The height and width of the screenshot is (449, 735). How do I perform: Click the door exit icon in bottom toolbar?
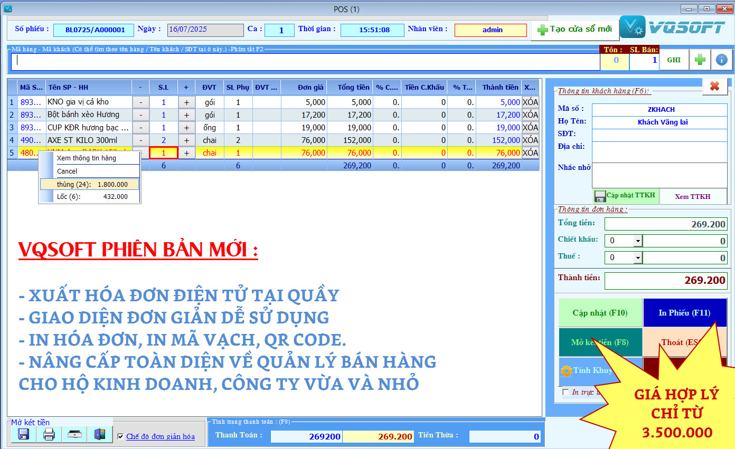click(x=100, y=434)
